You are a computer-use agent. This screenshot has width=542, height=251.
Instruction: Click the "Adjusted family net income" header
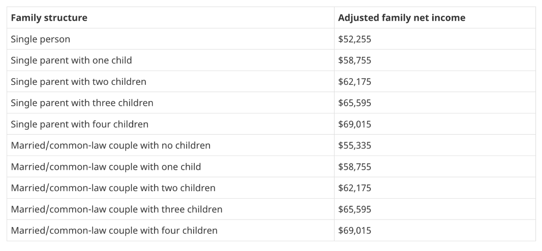(402, 18)
